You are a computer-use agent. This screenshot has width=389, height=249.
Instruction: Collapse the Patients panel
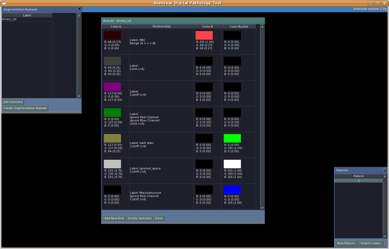(x=385, y=170)
